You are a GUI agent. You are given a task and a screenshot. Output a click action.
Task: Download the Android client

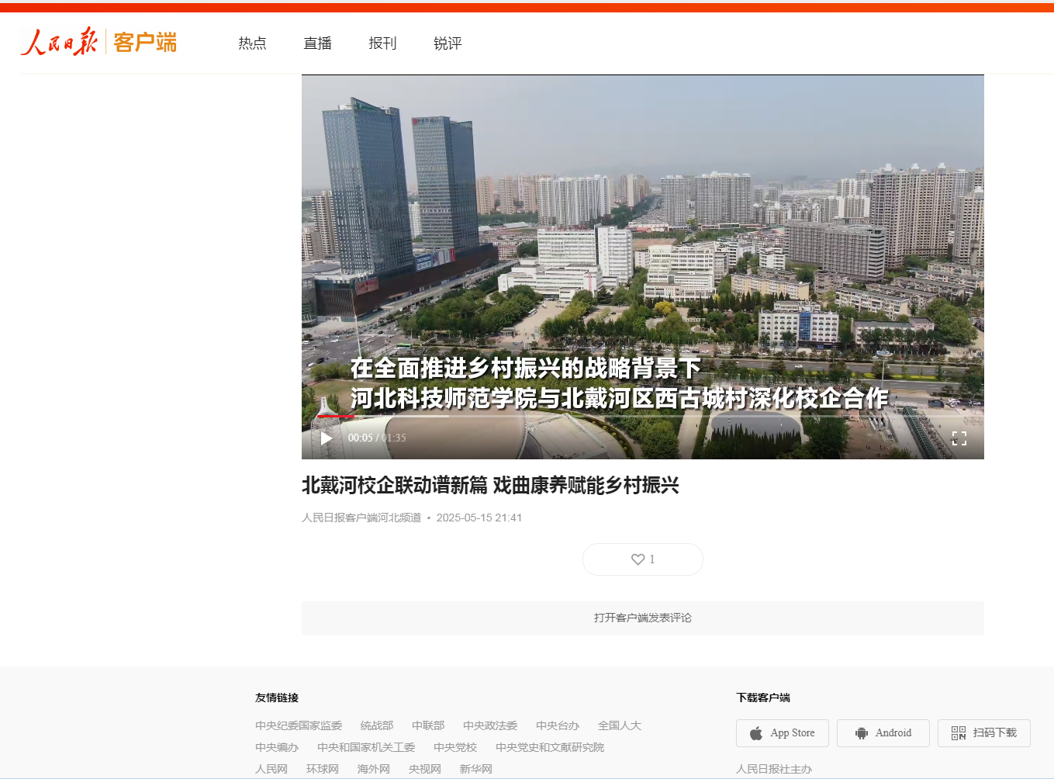coord(883,733)
